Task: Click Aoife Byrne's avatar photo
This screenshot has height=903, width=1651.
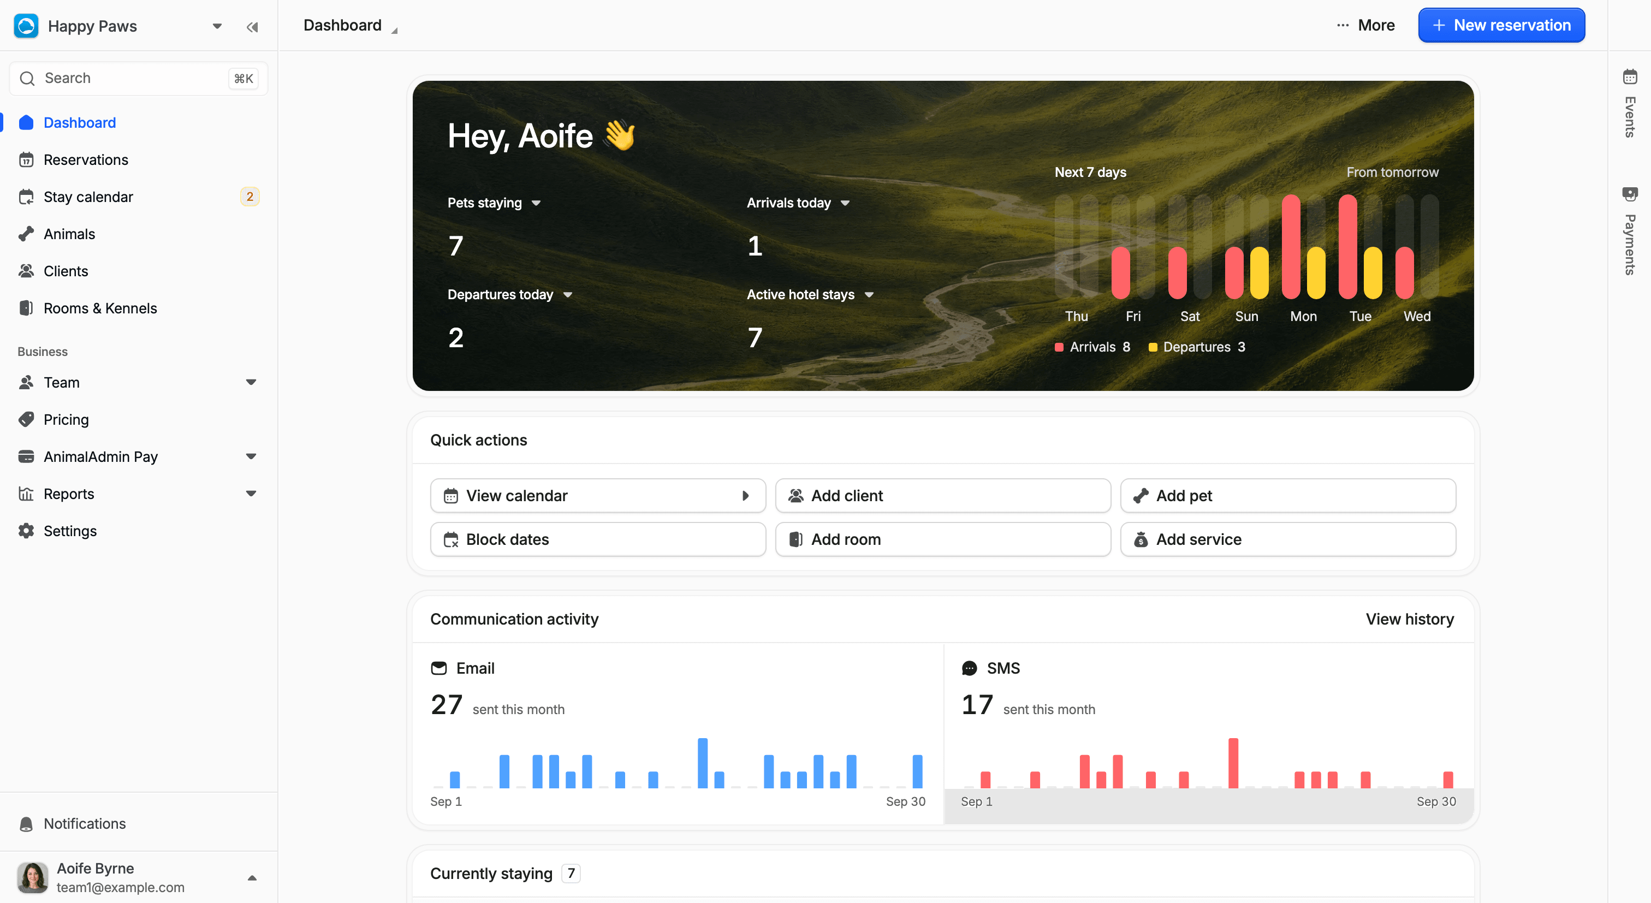Action: (x=33, y=877)
